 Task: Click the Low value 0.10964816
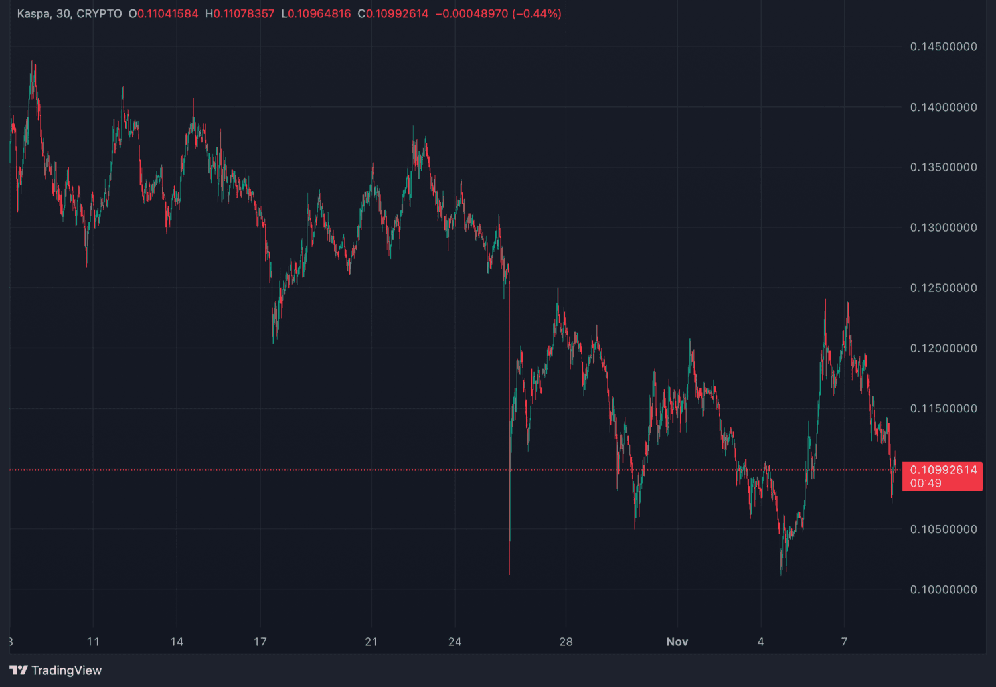(319, 13)
